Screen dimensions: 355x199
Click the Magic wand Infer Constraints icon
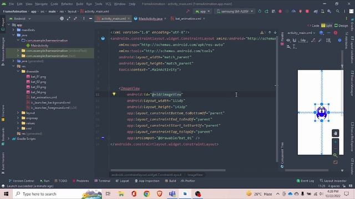click(x=319, y=40)
